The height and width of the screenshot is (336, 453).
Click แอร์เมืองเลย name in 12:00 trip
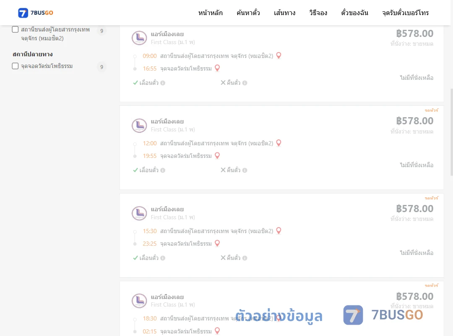click(x=167, y=121)
